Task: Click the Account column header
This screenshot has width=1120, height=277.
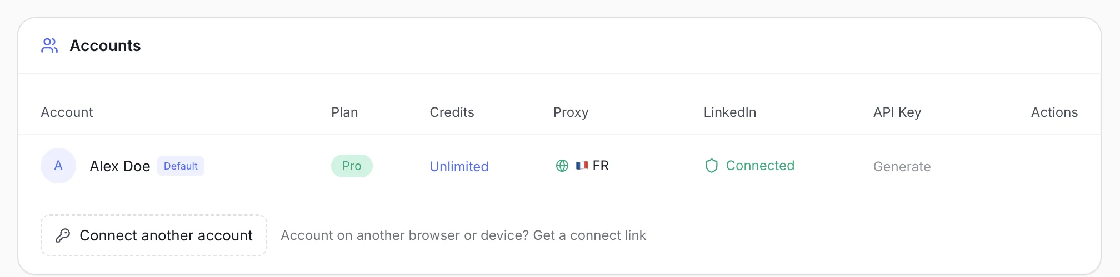Action: (67, 112)
